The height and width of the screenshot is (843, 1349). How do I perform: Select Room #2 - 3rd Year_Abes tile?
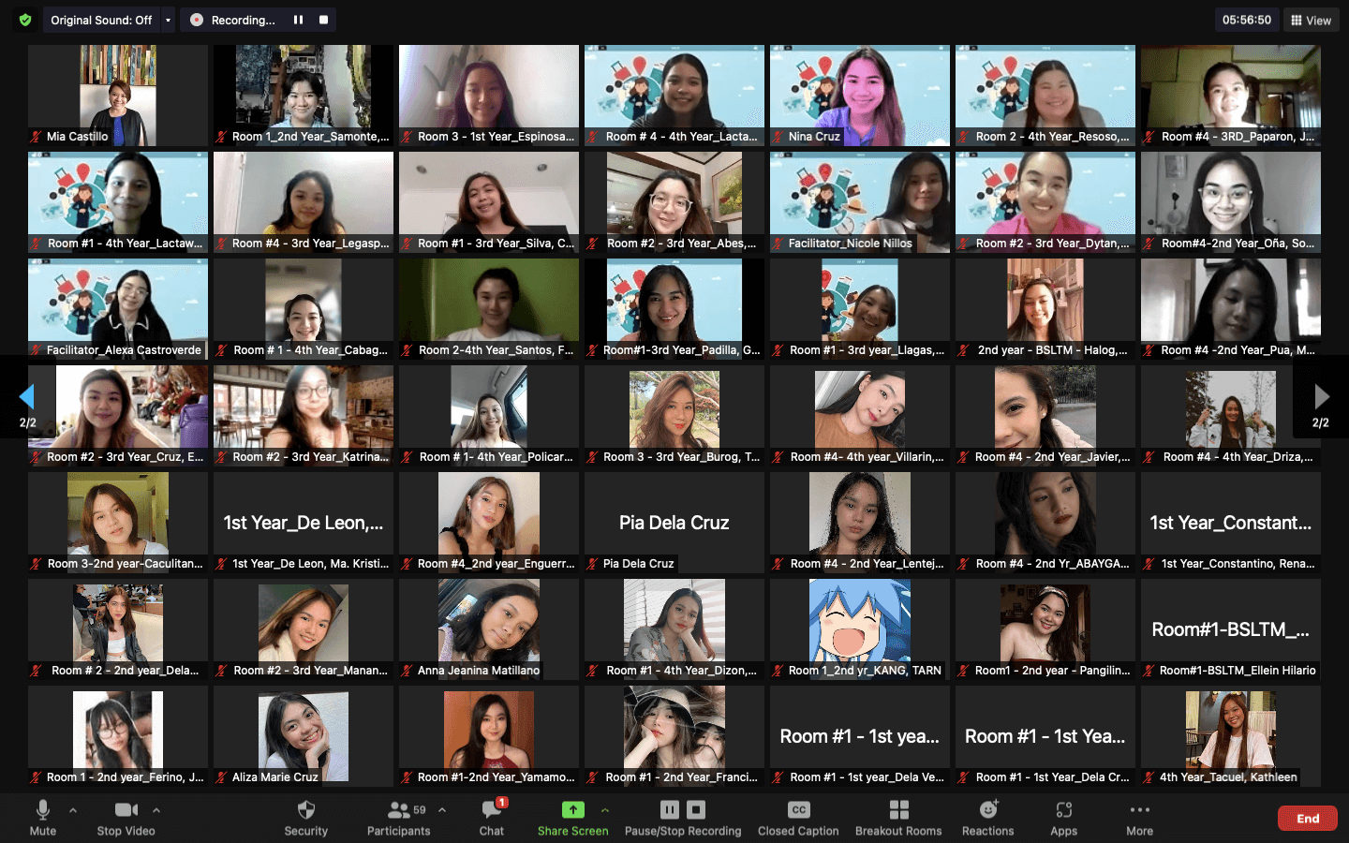tap(674, 202)
